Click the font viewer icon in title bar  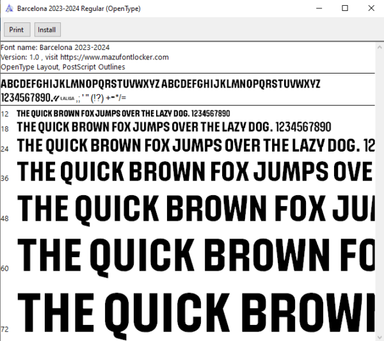(9, 8)
